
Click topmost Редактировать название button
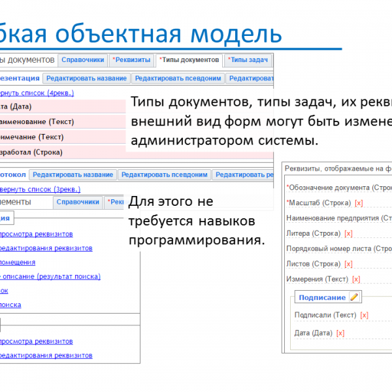tap(86, 78)
